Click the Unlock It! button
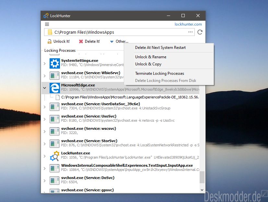This screenshot has width=268, height=202. point(59,41)
